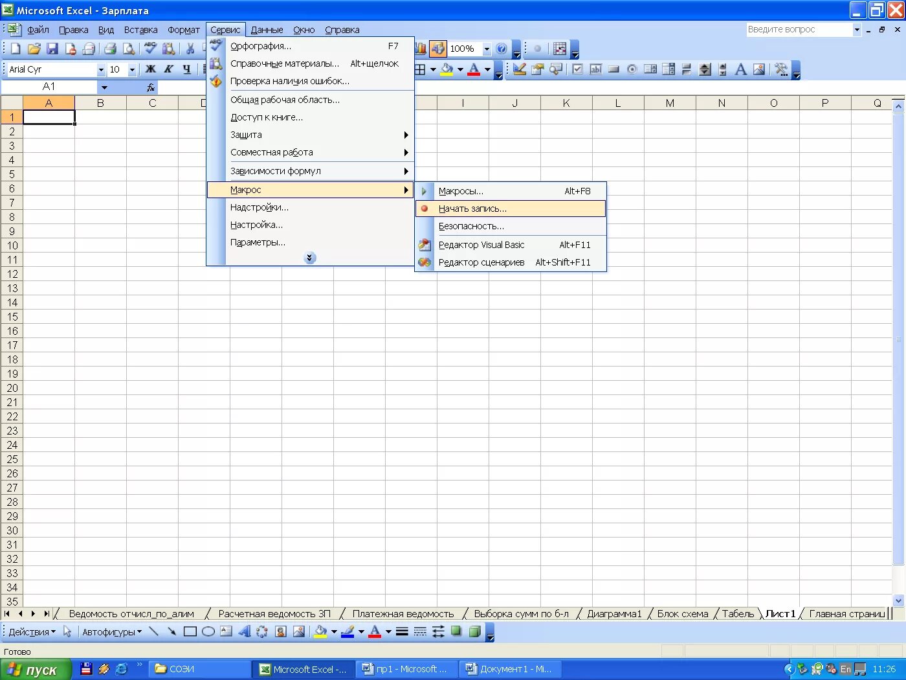Viewport: 906px width, 680px height.
Task: Expand the Borders dropdown arrow
Action: point(433,69)
